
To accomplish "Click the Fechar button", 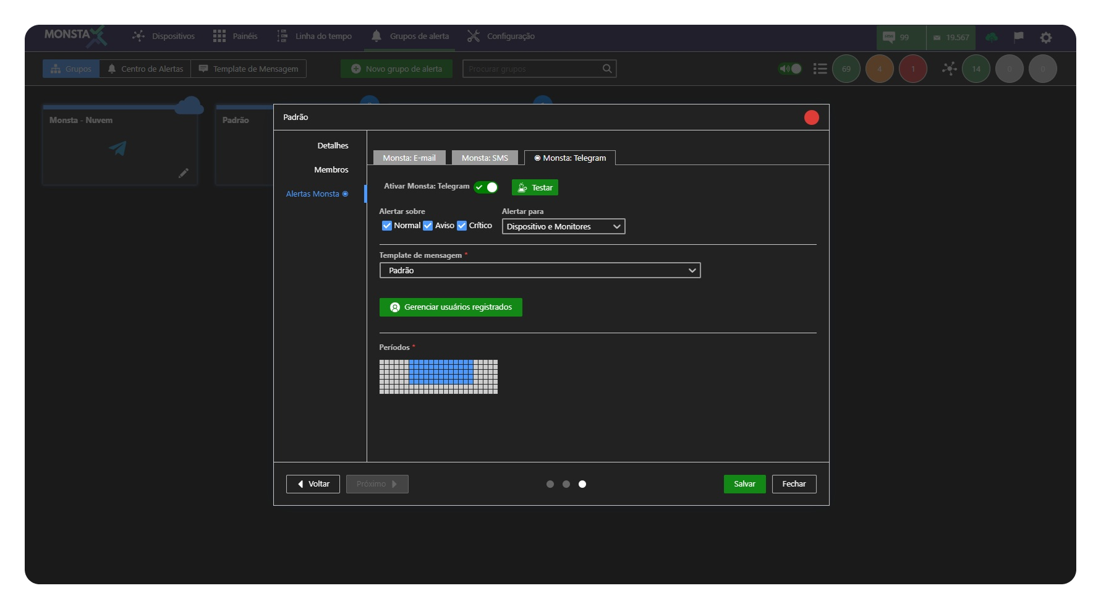I will tap(794, 484).
